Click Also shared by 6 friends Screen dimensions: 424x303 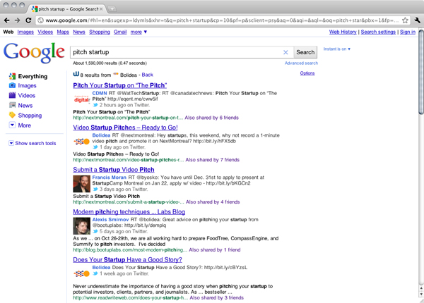tap(212, 118)
